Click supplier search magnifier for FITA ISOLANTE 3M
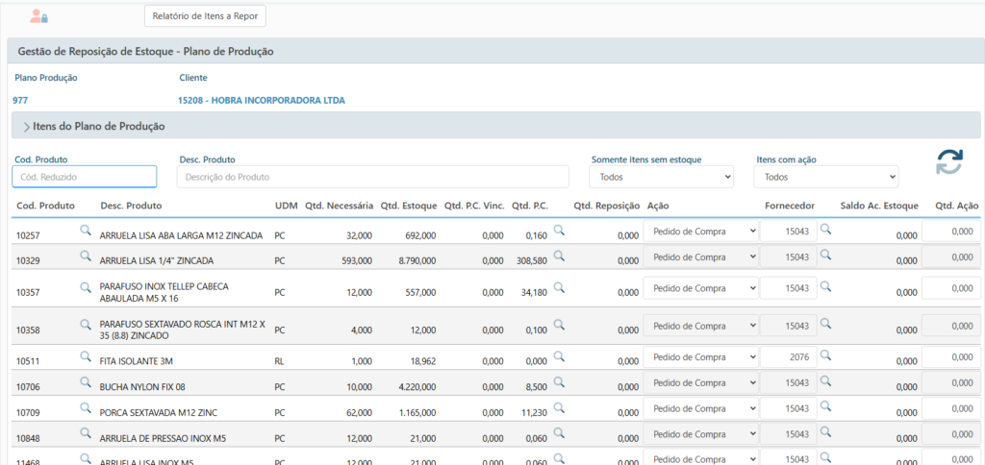The image size is (985, 465). 825,355
